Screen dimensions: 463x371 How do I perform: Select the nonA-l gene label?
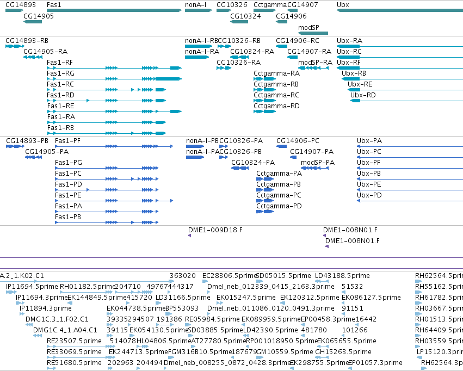click(x=195, y=5)
